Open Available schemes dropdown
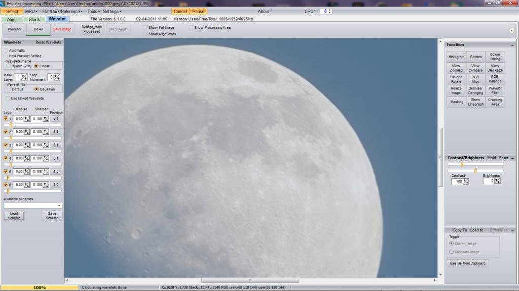Image resolution: width=519 pixels, height=291 pixels. (33, 206)
